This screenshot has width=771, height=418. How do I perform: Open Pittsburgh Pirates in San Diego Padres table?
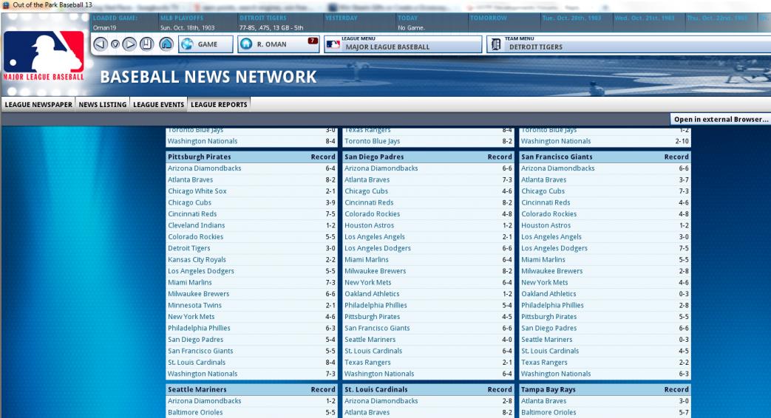pos(373,317)
